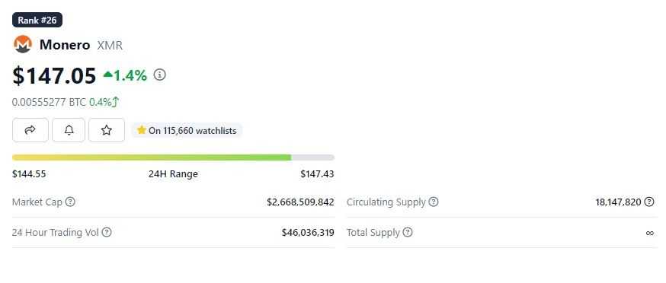Click the 24H Range progress bar
Viewport: 666px width, 283px height.
(173, 157)
